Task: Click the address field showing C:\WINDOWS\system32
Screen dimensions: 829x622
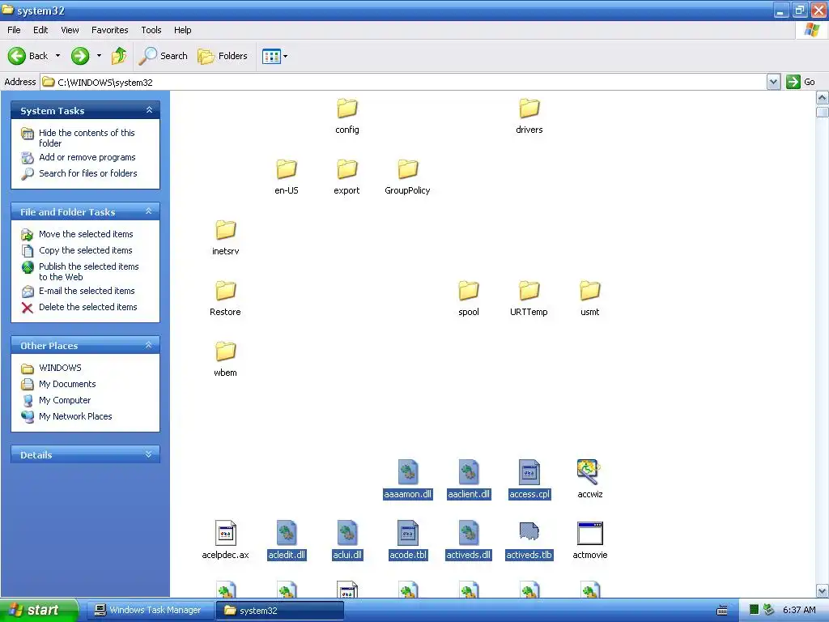Action: point(403,82)
